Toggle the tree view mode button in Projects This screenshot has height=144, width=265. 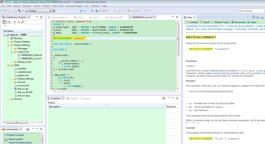(x=5, y=22)
